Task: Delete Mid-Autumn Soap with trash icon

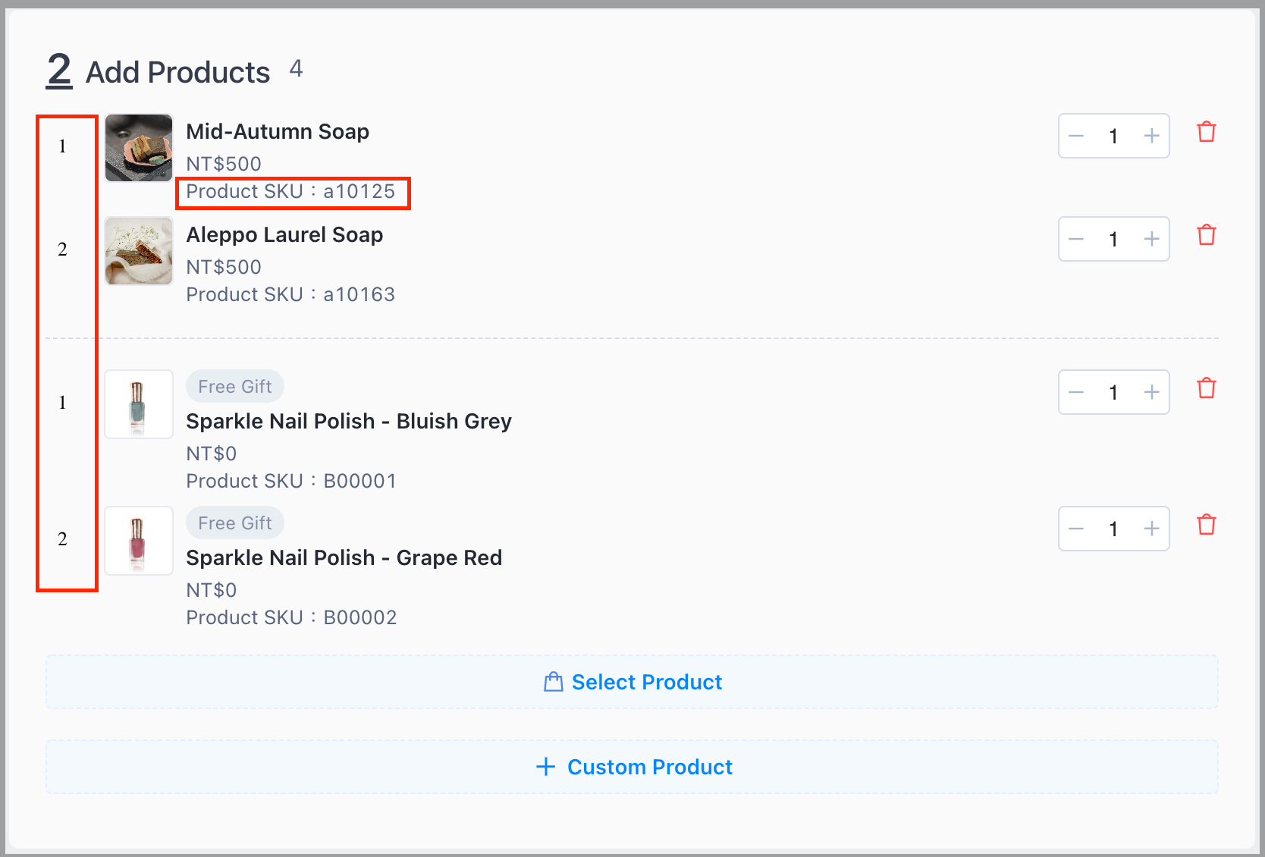Action: (1206, 132)
